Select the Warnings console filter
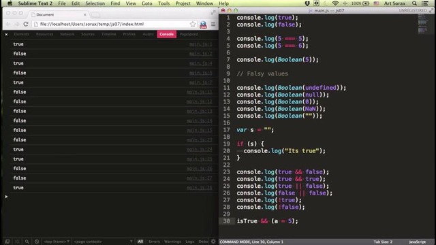 pos(172,242)
